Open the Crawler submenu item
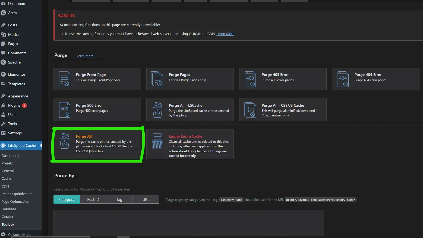 click(x=7, y=217)
